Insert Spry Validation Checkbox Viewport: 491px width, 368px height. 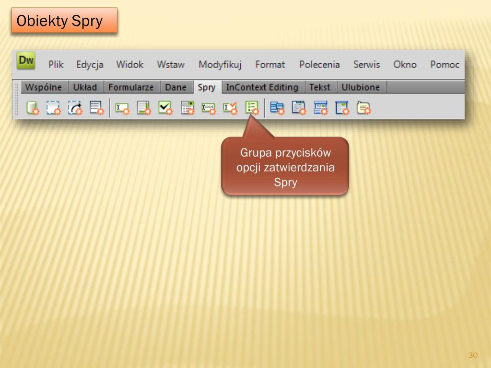[165, 108]
